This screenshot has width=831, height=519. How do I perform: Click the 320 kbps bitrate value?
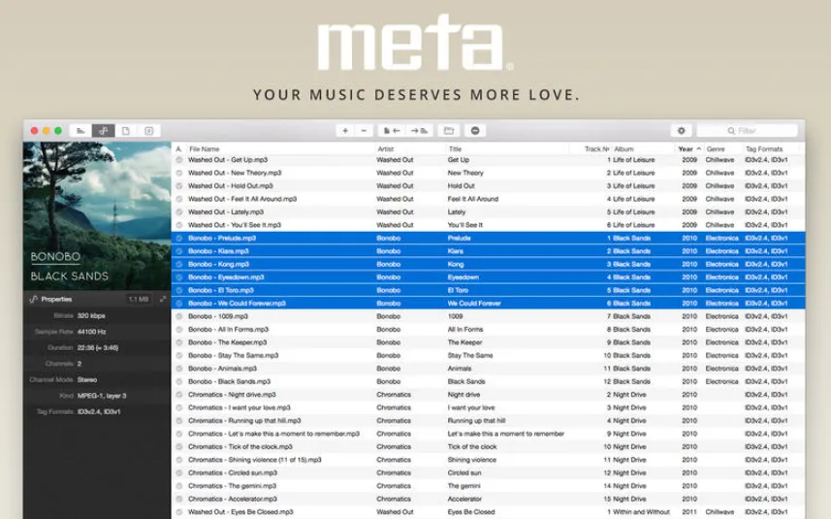click(x=91, y=315)
